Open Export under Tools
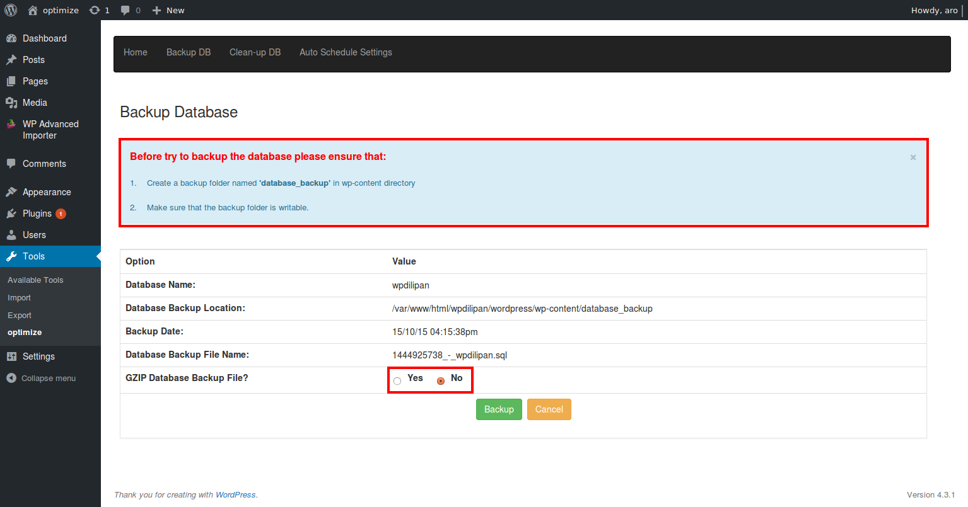This screenshot has width=968, height=507. click(x=20, y=316)
